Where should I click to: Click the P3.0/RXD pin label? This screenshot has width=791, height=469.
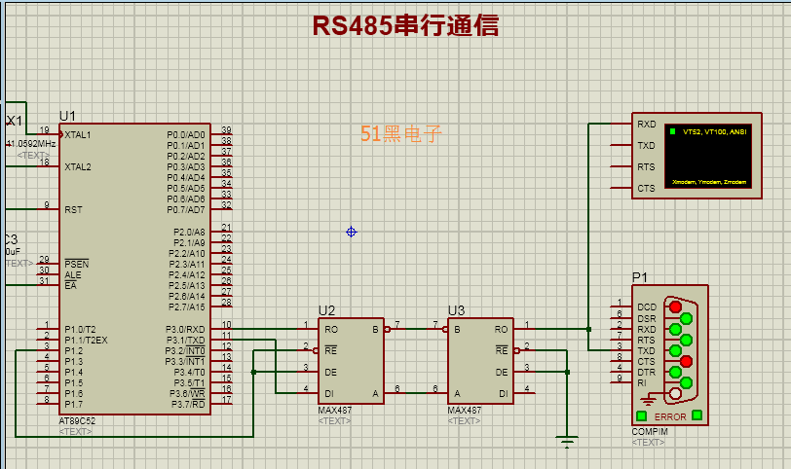point(185,330)
